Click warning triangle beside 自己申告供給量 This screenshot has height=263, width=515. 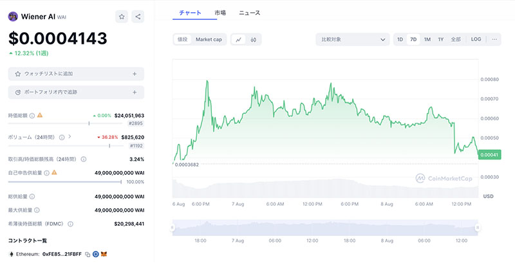tap(54, 172)
